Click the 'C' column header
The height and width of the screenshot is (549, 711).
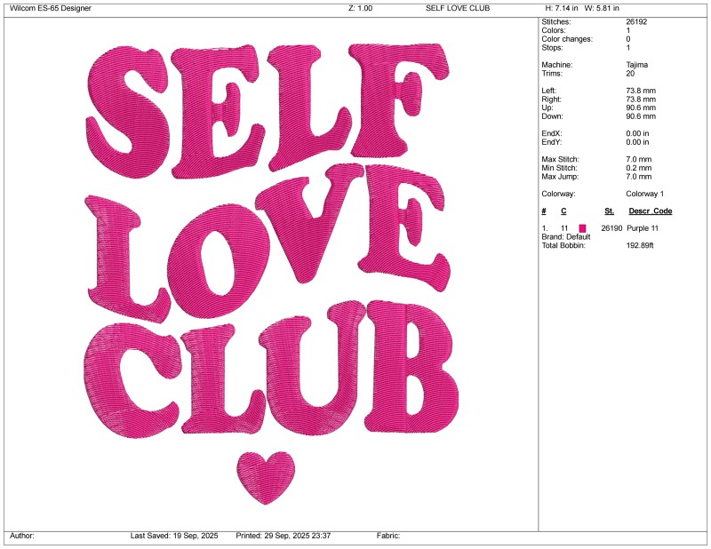click(x=563, y=211)
